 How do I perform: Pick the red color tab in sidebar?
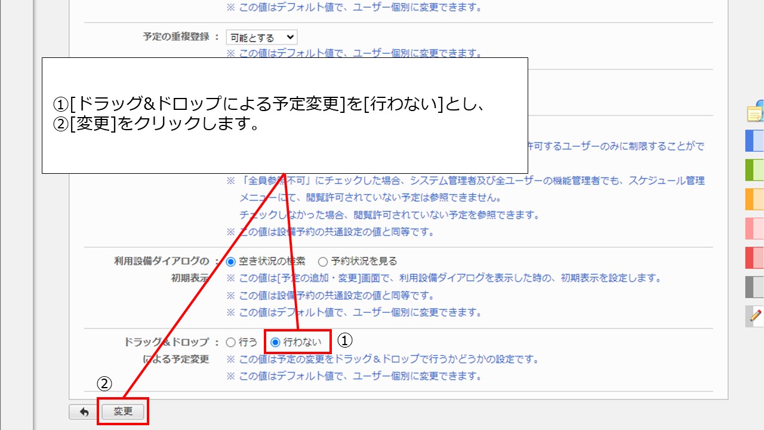[755, 257]
